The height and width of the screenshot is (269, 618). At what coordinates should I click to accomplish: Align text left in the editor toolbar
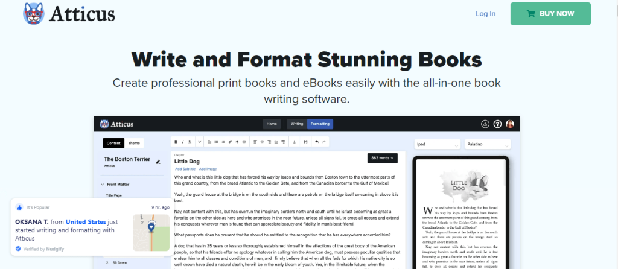click(x=255, y=141)
